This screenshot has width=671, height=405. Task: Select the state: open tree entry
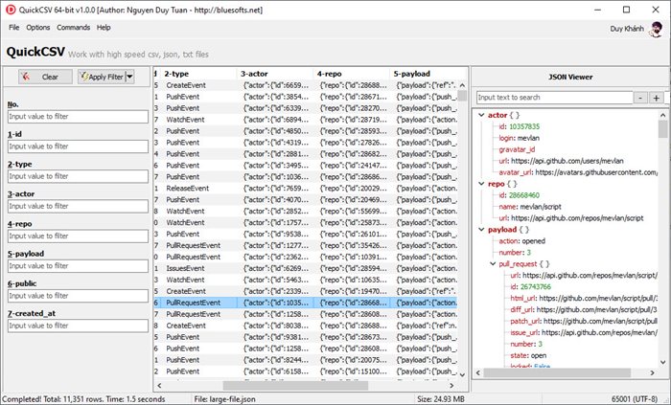(528, 355)
